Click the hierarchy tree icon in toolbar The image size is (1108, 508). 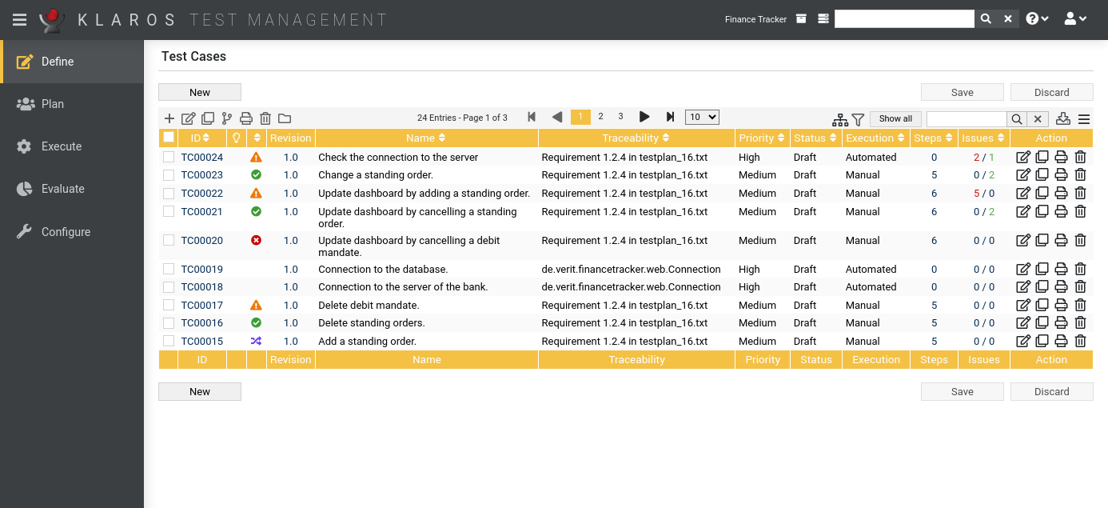point(839,119)
